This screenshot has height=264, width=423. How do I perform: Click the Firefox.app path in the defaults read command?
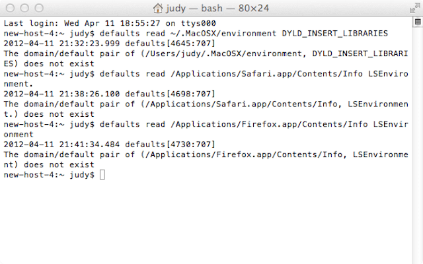click(269, 125)
